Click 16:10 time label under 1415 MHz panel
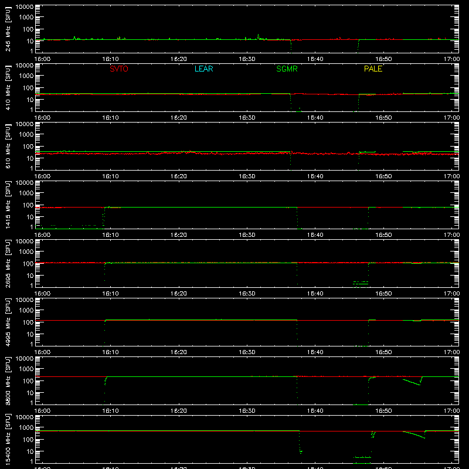Image resolution: width=469 pixels, height=469 pixels. (110, 235)
